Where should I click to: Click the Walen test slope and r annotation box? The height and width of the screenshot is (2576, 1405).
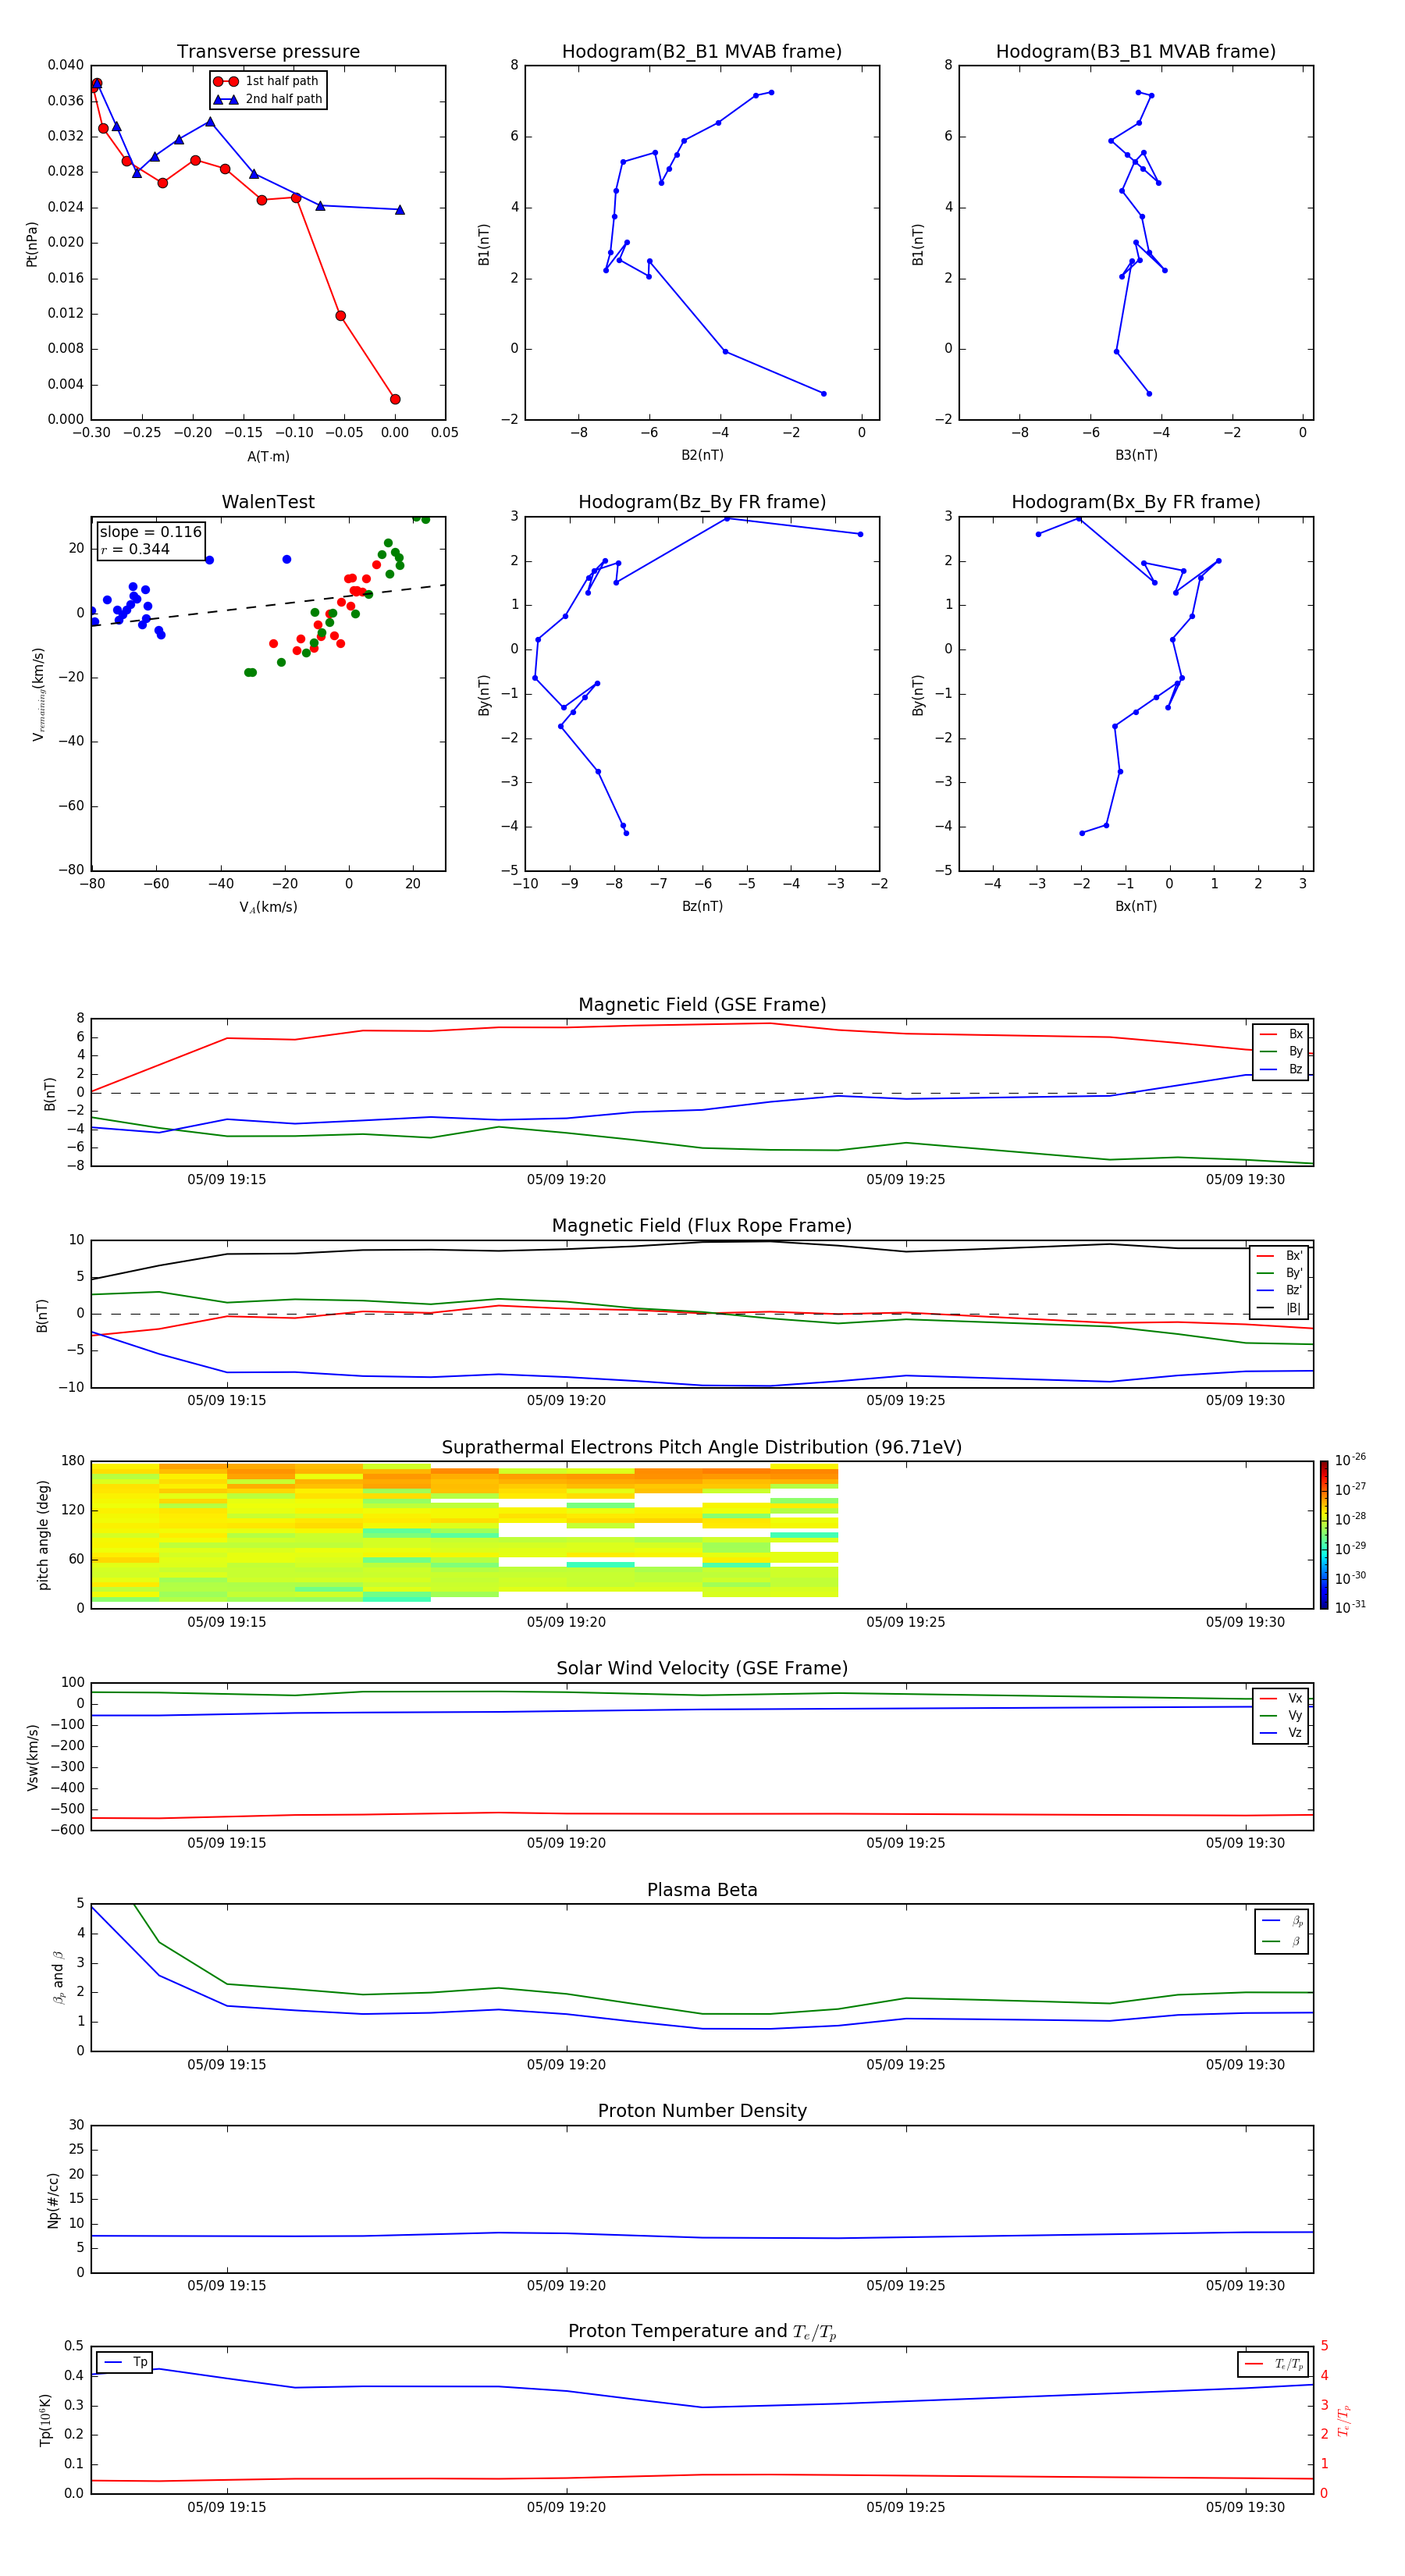(x=150, y=540)
